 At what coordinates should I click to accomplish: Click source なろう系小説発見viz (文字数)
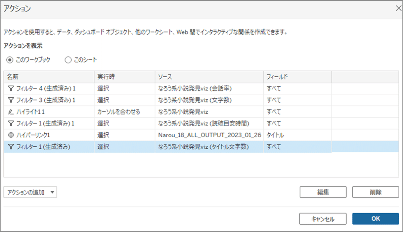tap(195, 100)
